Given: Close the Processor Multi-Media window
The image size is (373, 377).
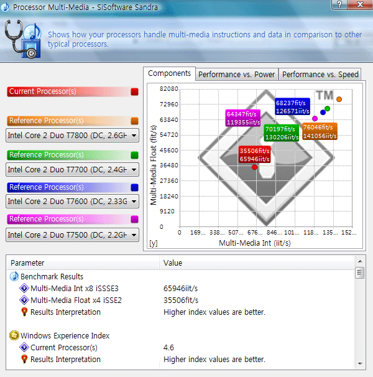Looking at the screenshot, I should (x=360, y=4).
